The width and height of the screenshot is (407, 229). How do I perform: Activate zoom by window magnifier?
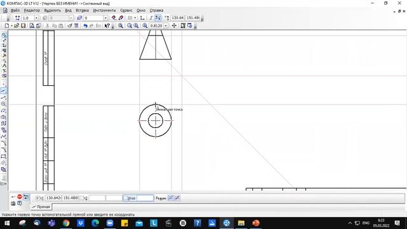pos(120,25)
